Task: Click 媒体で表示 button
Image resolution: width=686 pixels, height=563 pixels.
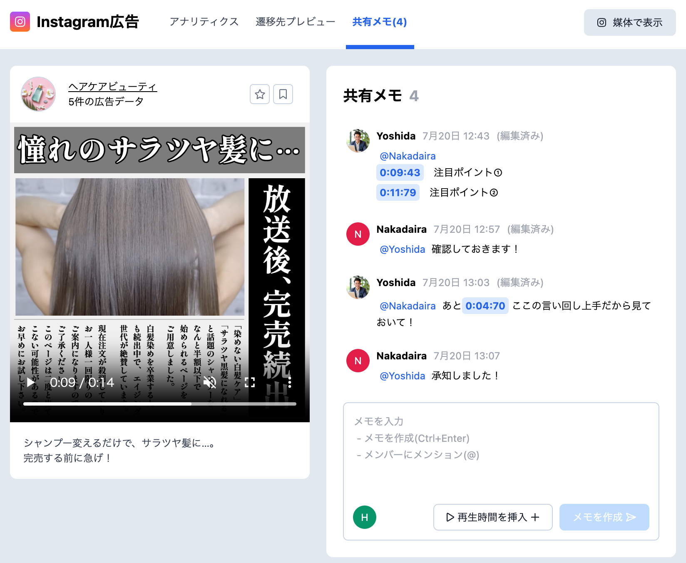Action: [x=630, y=22]
